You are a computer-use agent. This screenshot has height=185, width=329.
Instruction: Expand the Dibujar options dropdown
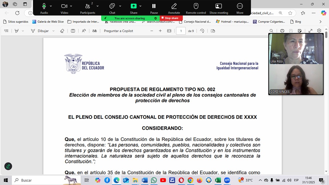click(53, 31)
